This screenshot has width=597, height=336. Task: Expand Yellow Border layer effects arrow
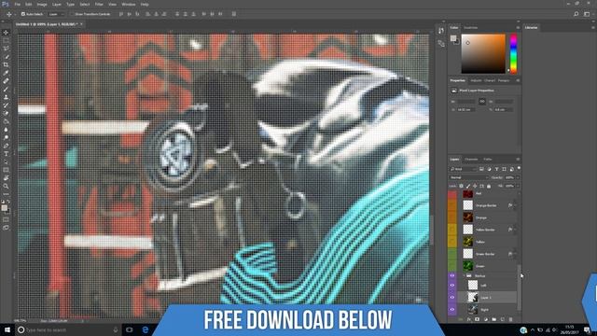click(x=515, y=230)
